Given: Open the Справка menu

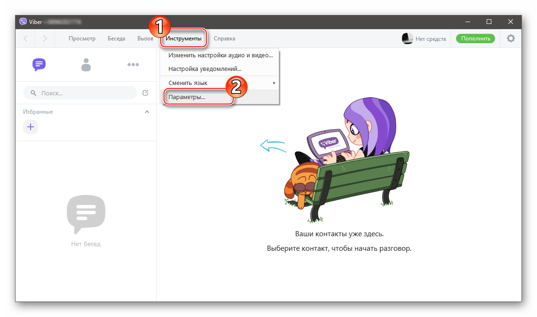Looking at the screenshot, I should pos(224,39).
